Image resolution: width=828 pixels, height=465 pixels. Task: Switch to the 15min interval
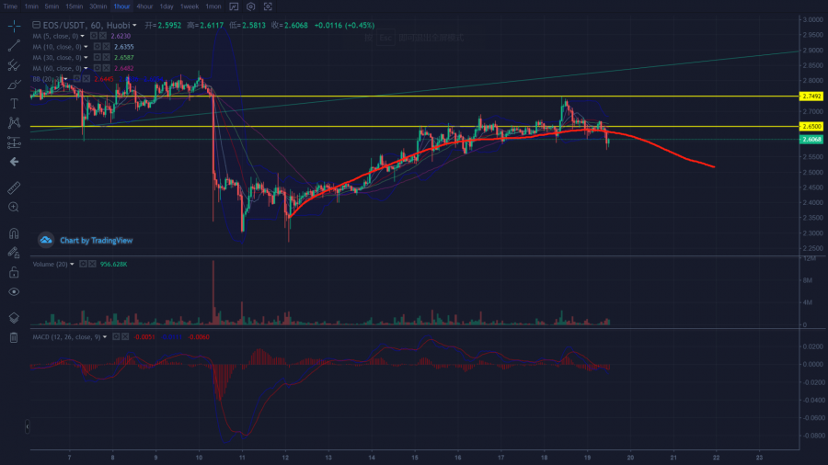[x=75, y=6]
